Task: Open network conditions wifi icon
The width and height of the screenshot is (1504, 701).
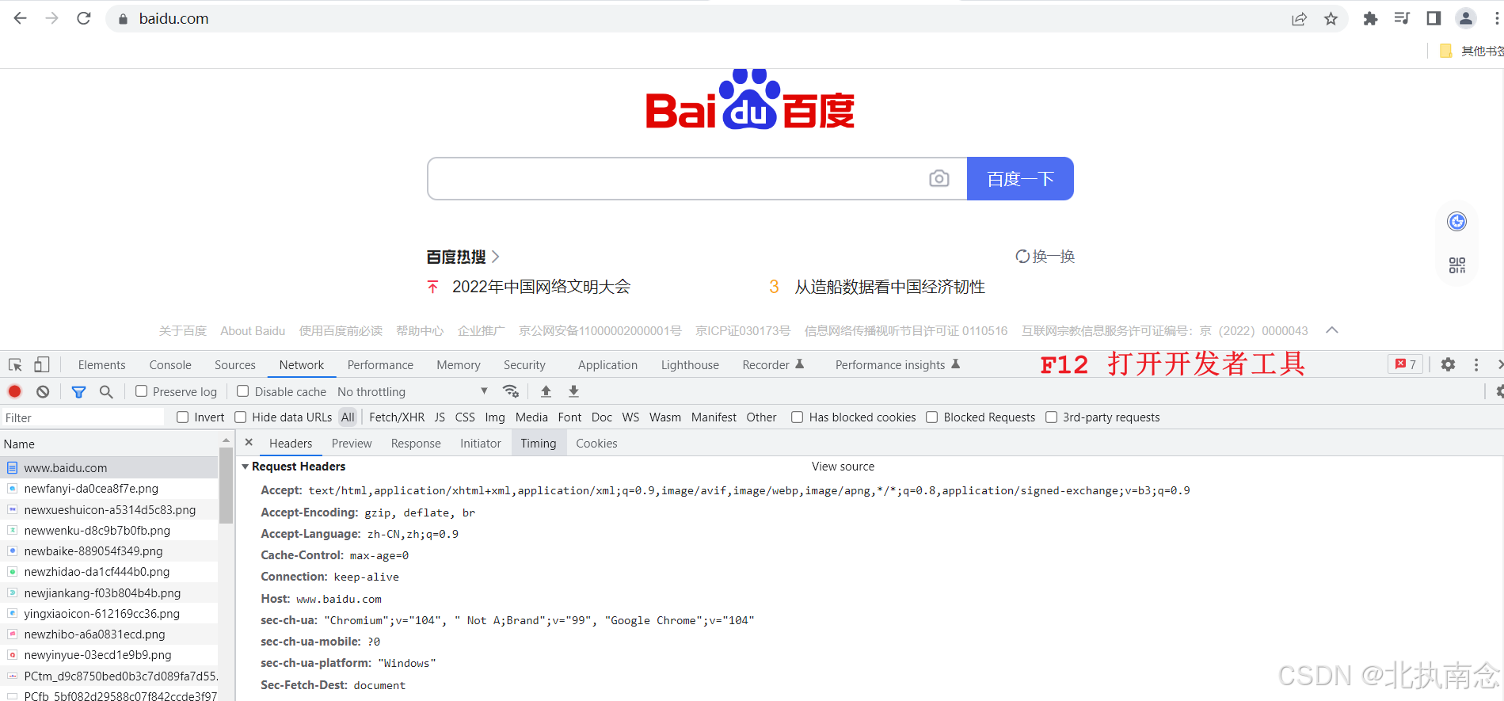Action: point(511,391)
